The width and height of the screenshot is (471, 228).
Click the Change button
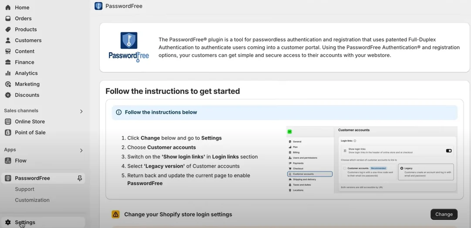click(x=444, y=214)
